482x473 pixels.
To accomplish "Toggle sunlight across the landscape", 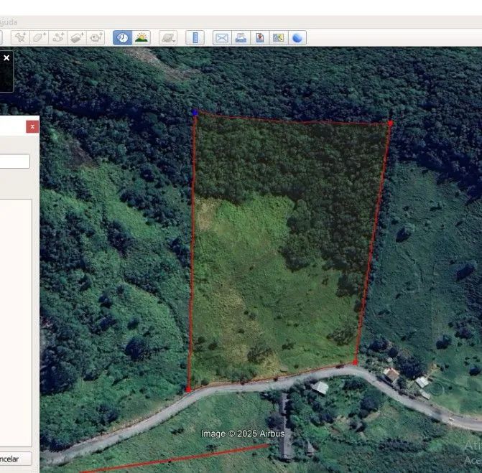I will tap(142, 37).
